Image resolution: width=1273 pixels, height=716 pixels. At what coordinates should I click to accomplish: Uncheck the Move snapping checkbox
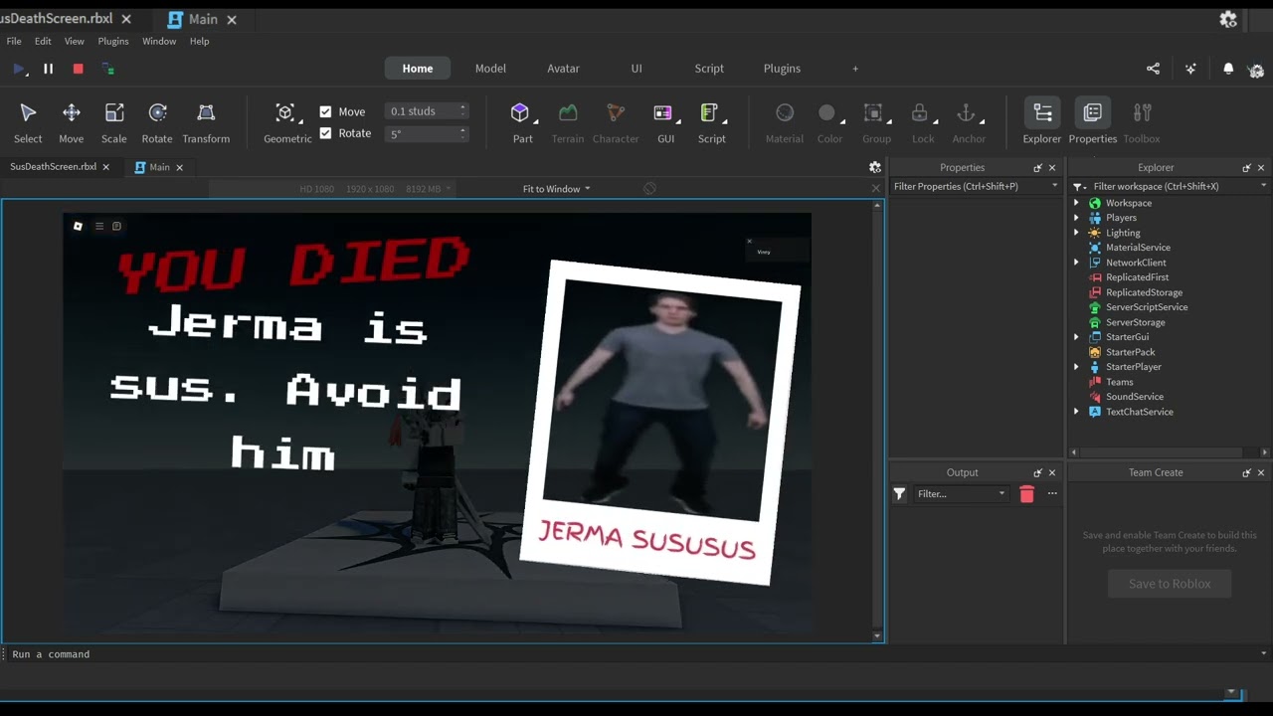pos(325,111)
